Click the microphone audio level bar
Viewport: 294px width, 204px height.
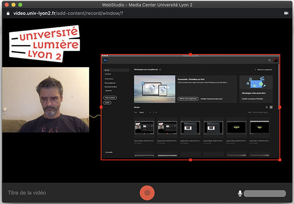(x=265, y=194)
